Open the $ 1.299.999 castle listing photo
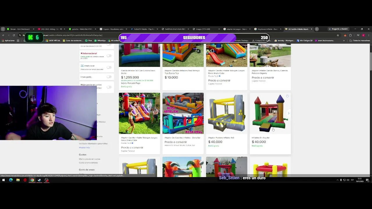Viewport: 372px width, 209px height. click(x=139, y=55)
